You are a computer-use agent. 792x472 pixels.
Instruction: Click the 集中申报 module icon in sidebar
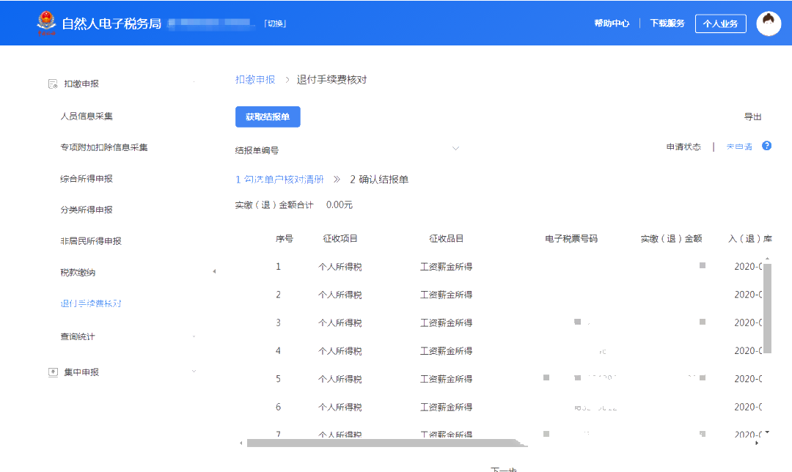tap(52, 372)
